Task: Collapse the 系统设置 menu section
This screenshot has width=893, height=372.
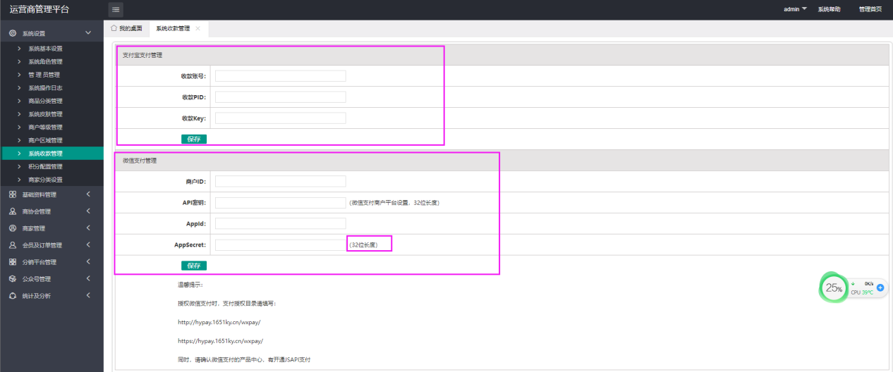Action: point(88,33)
